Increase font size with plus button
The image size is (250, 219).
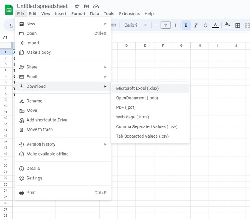click(175, 25)
